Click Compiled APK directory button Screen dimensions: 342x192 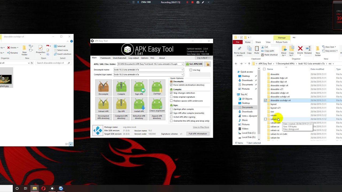[x=121, y=117]
